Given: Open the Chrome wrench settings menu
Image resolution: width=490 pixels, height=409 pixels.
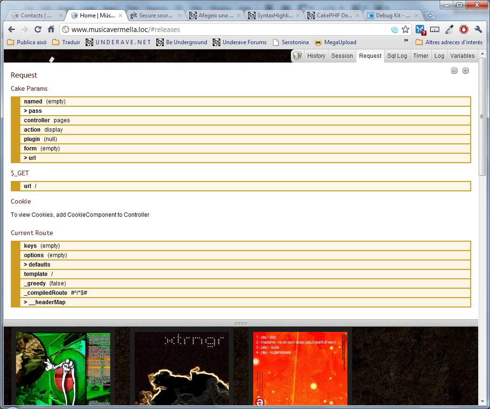Looking at the screenshot, I should (x=479, y=30).
